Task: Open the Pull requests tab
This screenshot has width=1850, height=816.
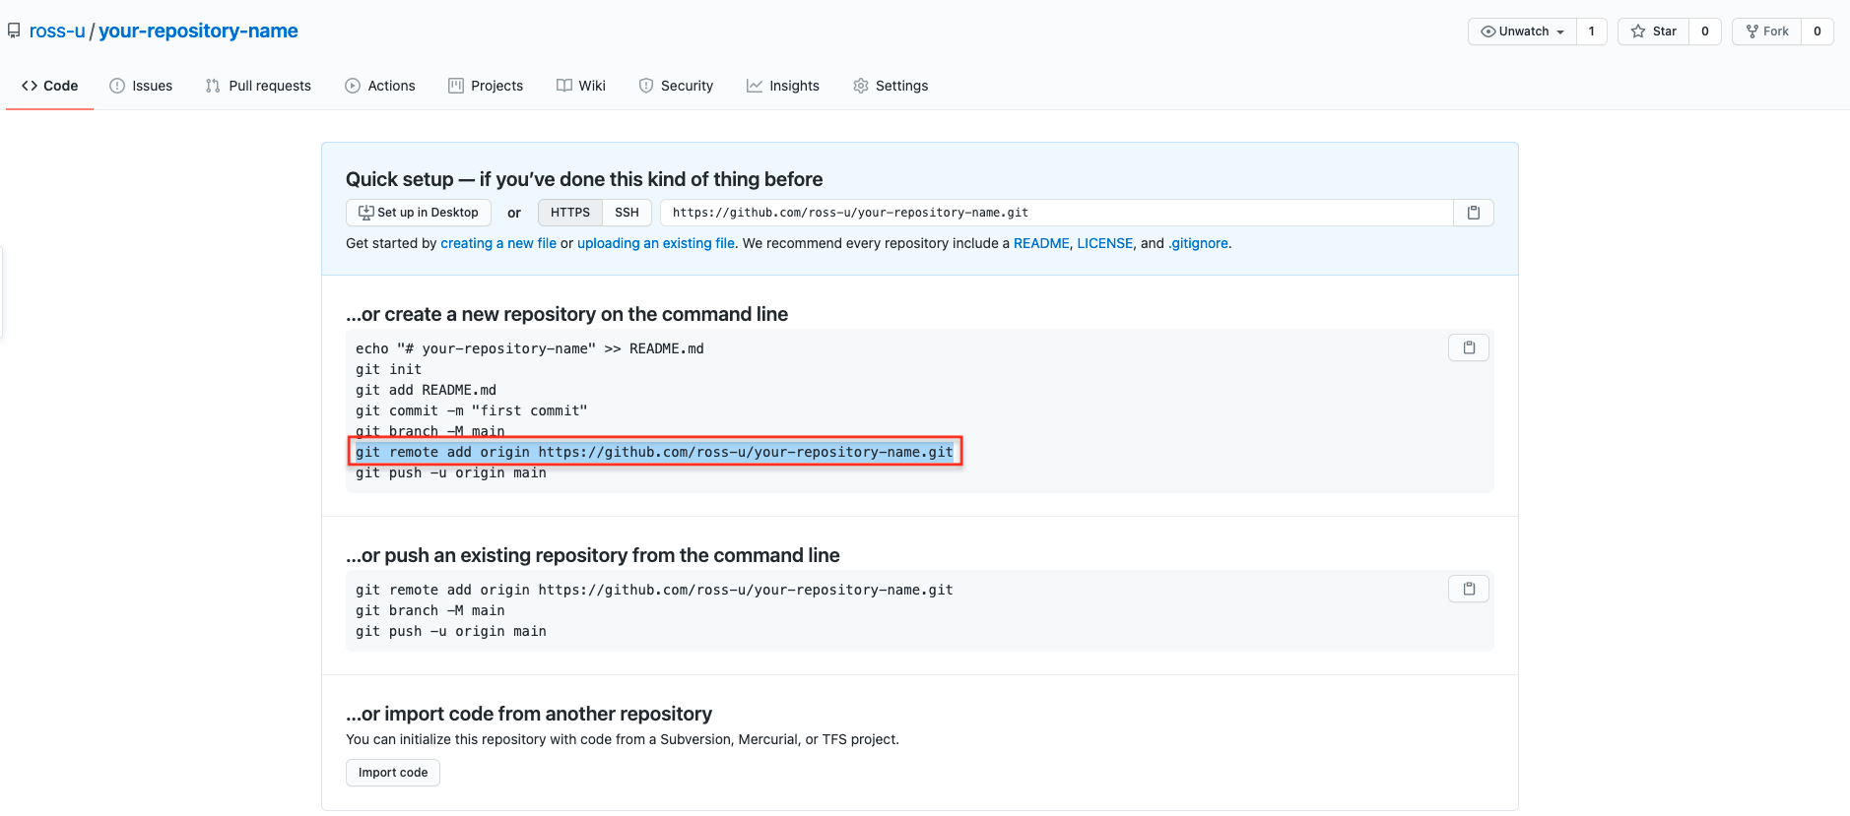Action: [x=258, y=86]
